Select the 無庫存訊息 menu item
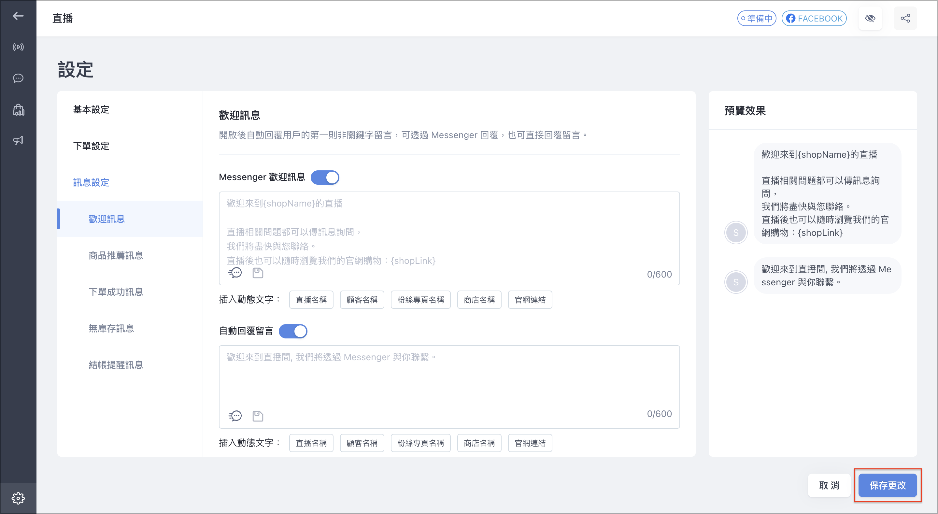Viewport: 938px width, 514px height. click(x=111, y=328)
